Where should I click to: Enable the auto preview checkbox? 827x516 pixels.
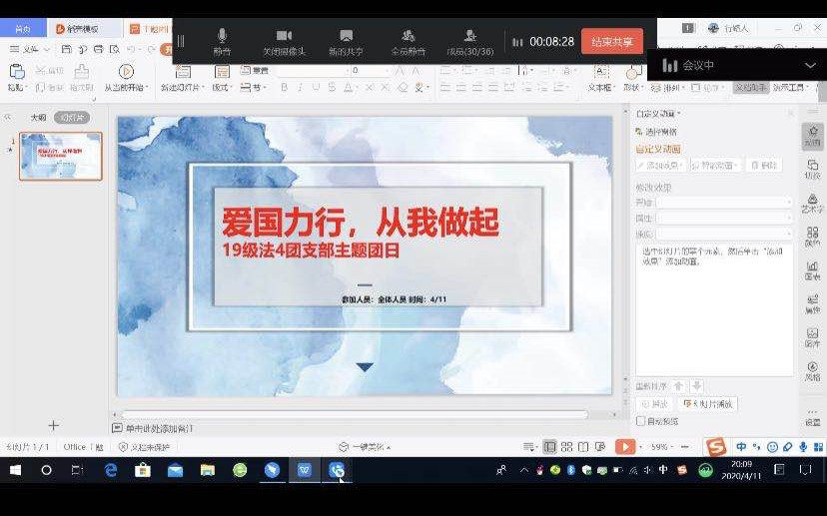[641, 421]
